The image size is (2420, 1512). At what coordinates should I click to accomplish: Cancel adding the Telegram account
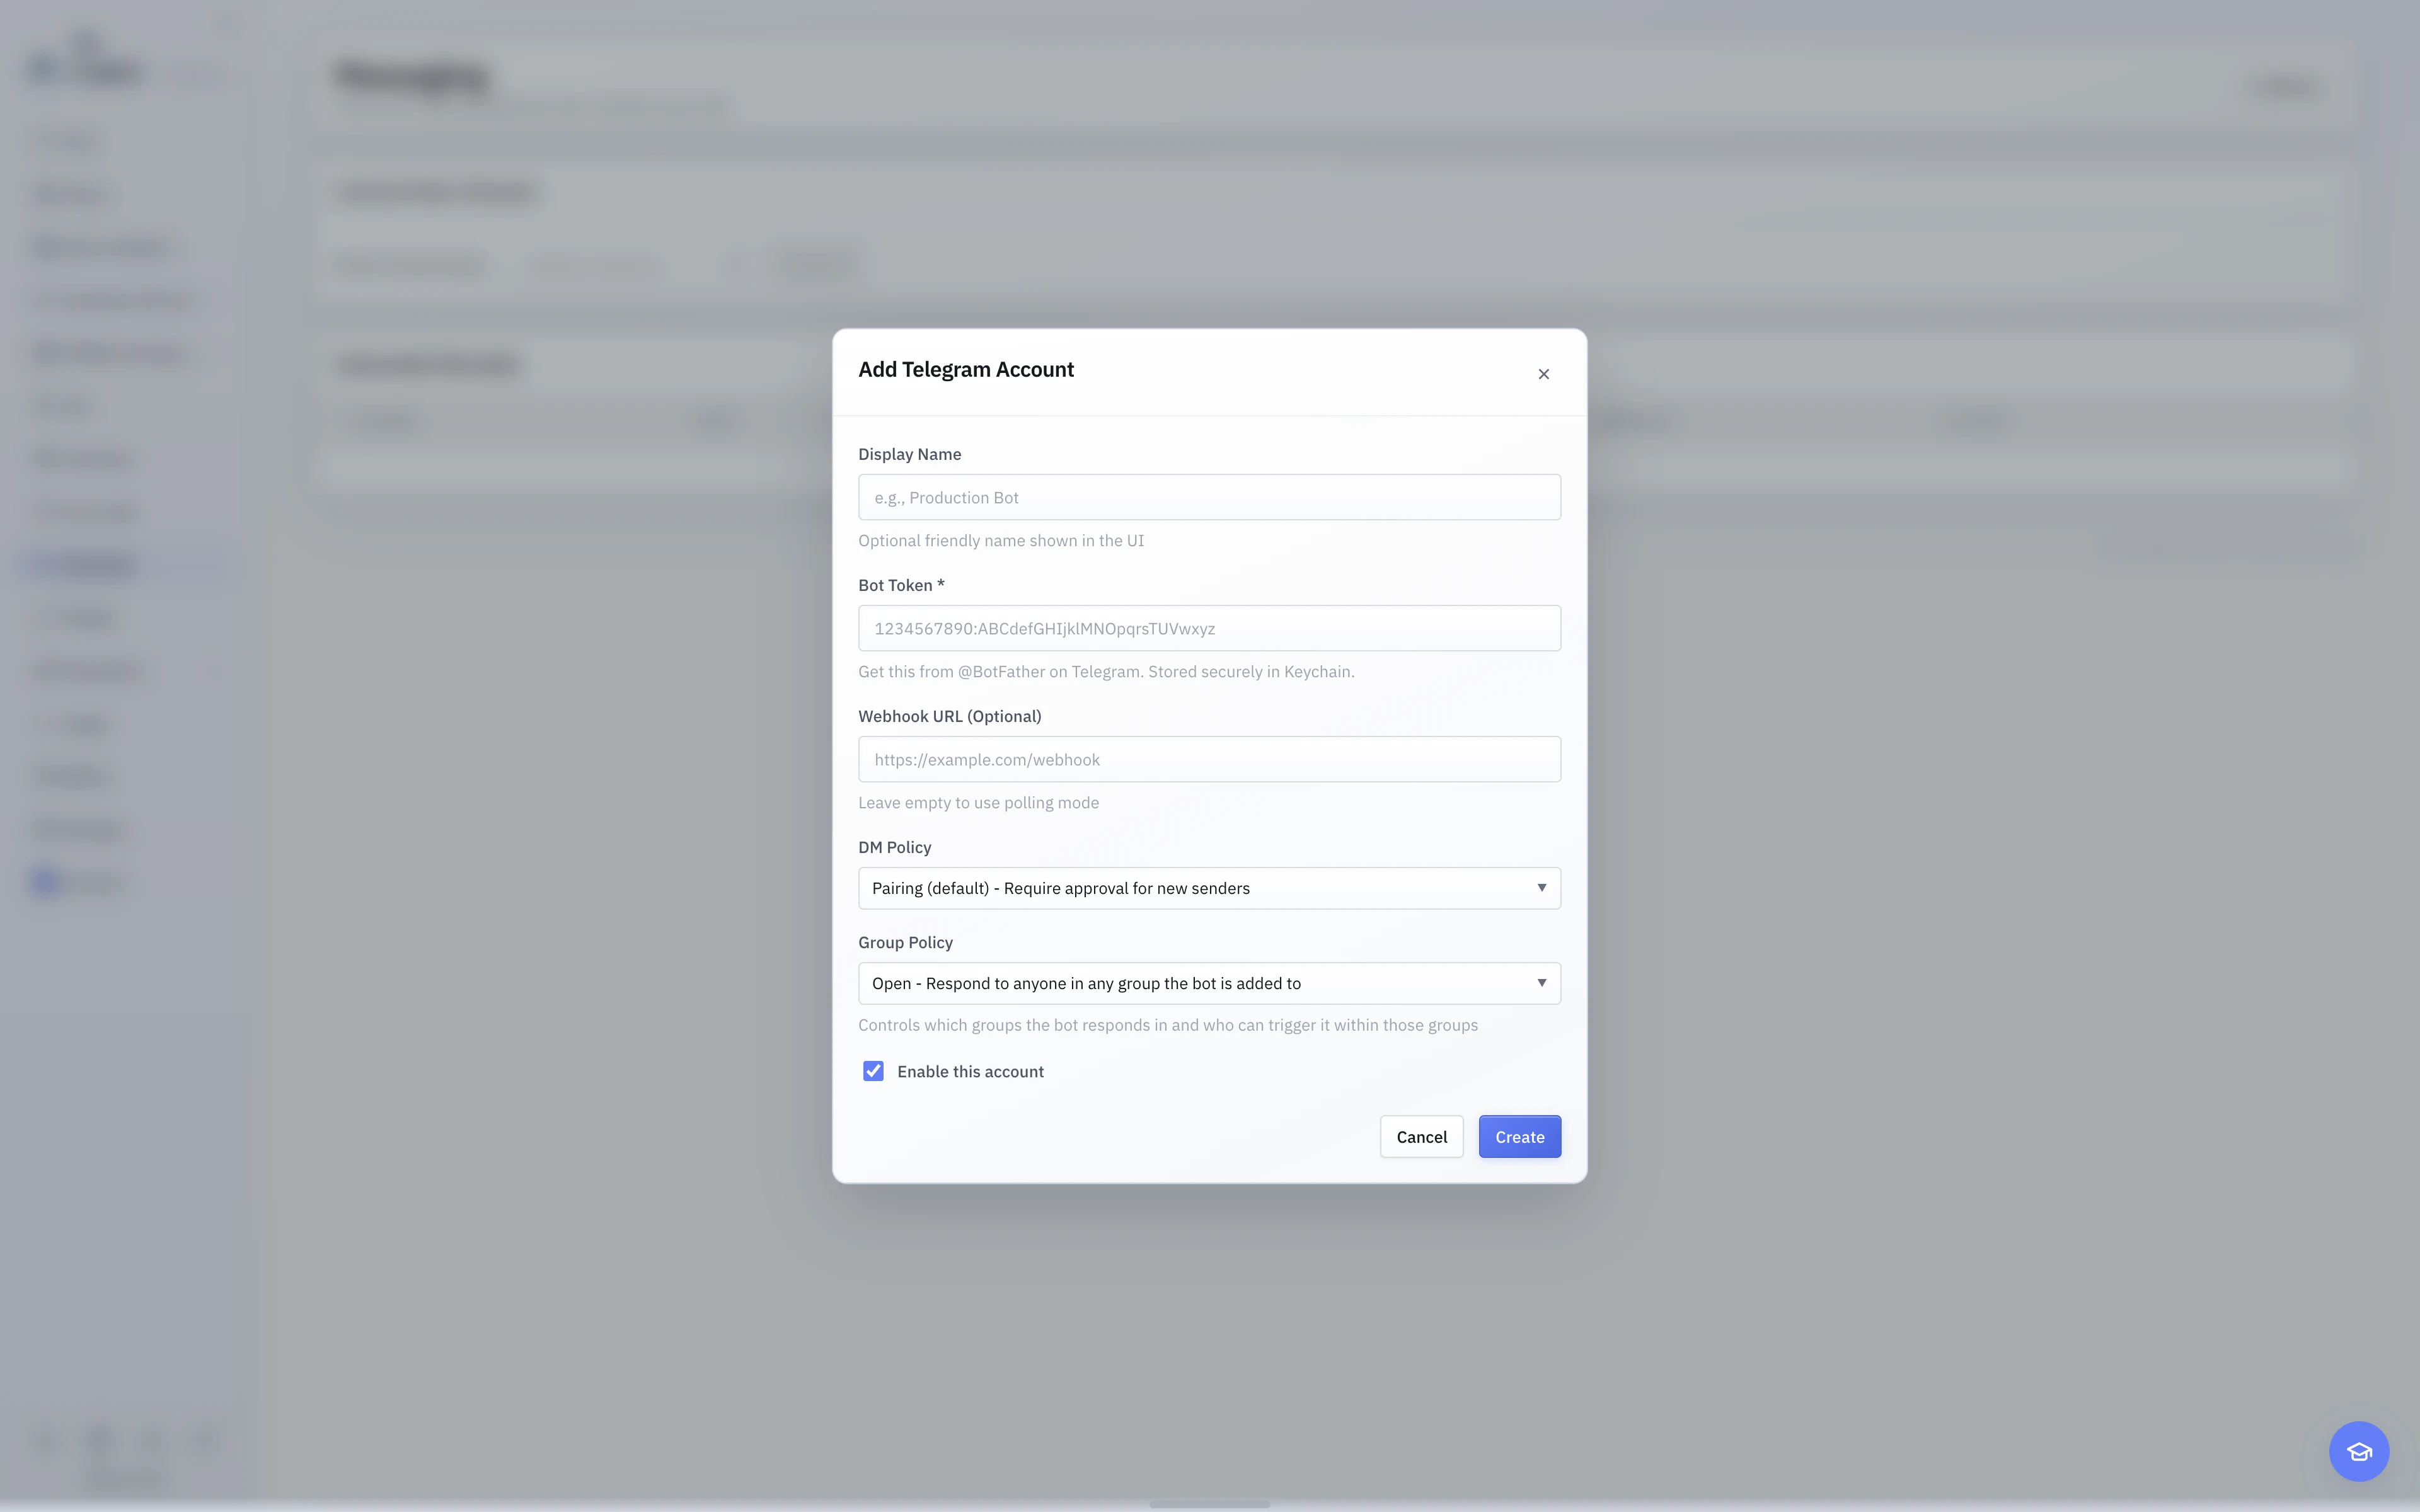click(1421, 1137)
